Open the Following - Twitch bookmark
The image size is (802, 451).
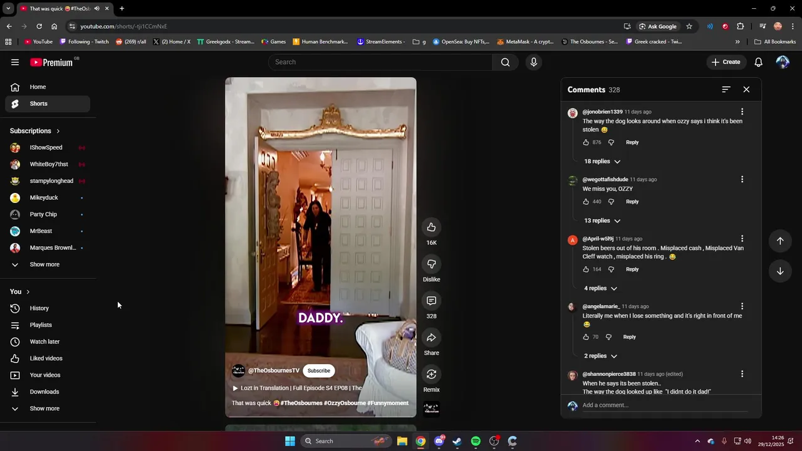pyautogui.click(x=84, y=42)
